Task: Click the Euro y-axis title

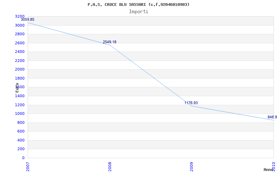Action: pyautogui.click(x=17, y=88)
